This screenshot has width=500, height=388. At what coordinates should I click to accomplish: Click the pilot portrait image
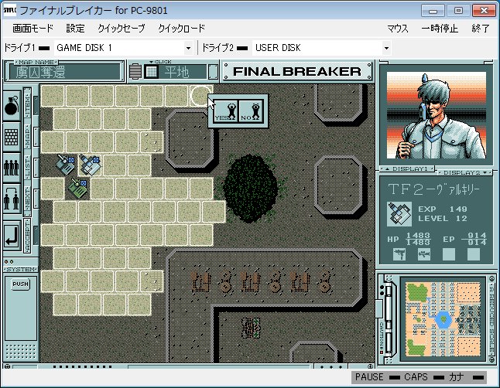437,115
